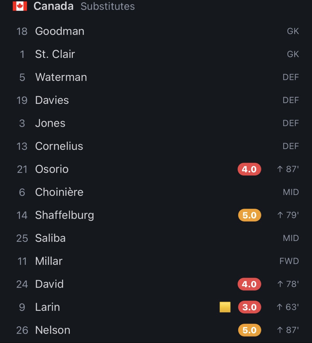This screenshot has height=343, width=312.
Task: Open Cornelius player row
Action: coord(156,146)
